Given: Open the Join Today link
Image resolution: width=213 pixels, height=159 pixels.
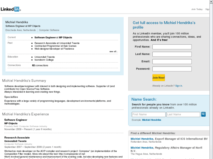Looking at the screenshot, I should (x=197, y=9).
